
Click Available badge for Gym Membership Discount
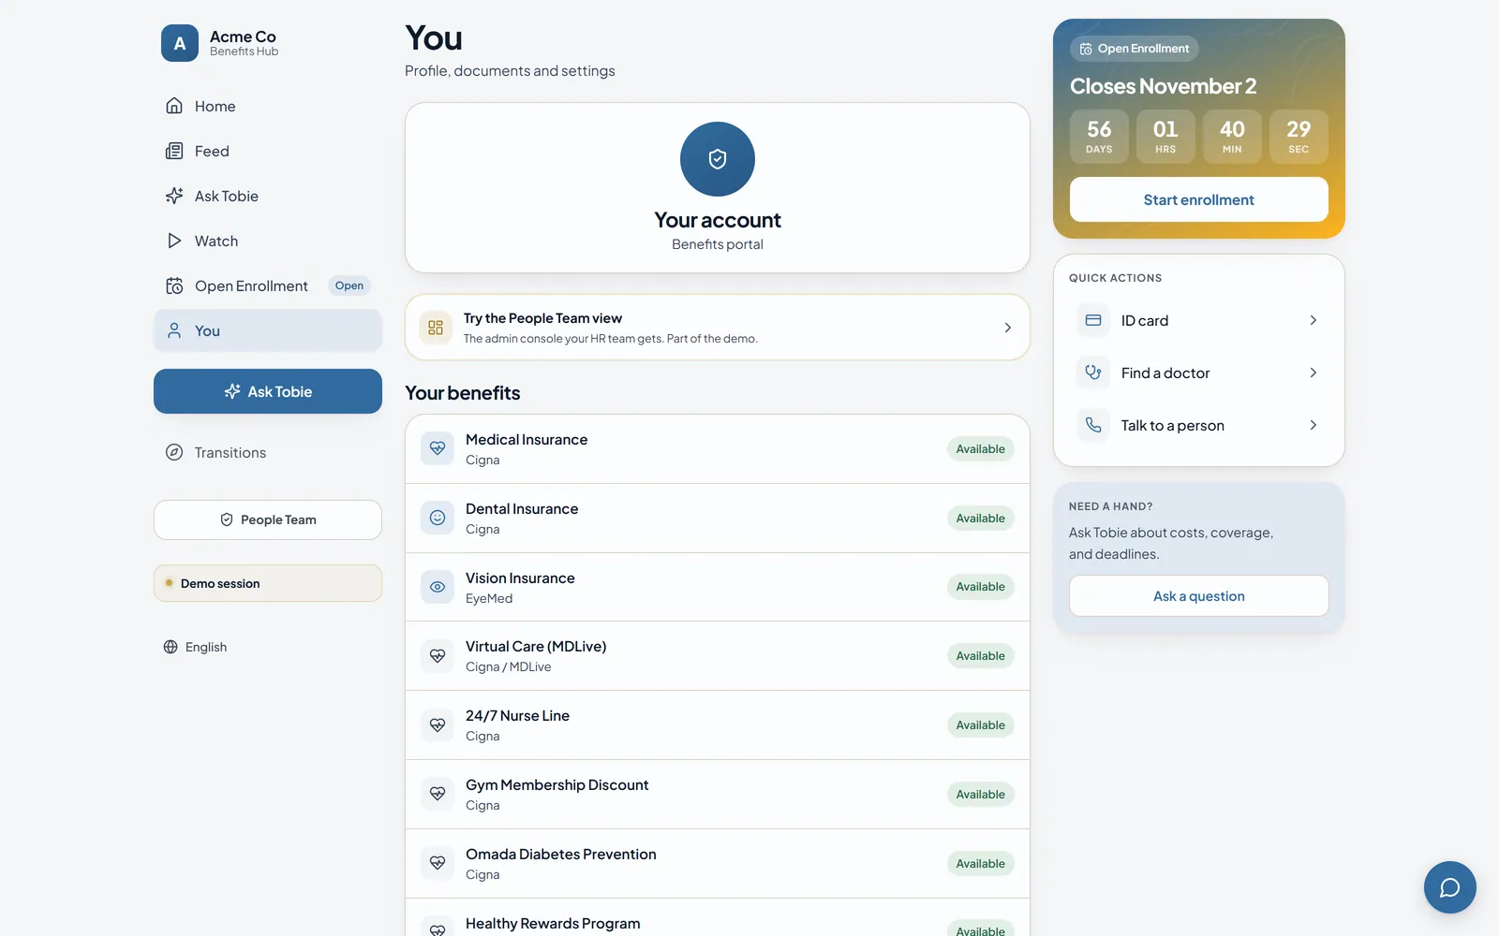coord(980,795)
